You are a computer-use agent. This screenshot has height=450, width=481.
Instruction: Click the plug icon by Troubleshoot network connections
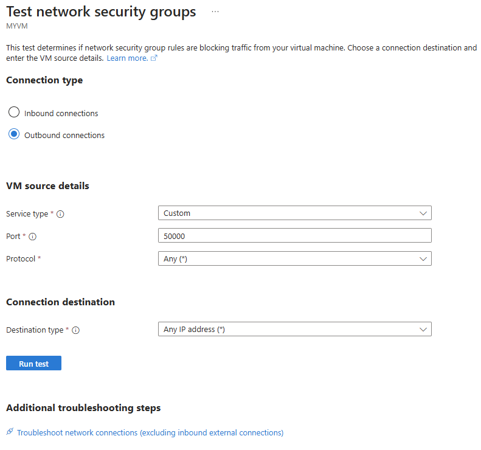(10, 432)
